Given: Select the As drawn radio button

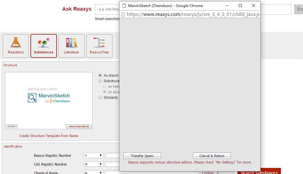Looking at the screenshot, I should [100, 75].
